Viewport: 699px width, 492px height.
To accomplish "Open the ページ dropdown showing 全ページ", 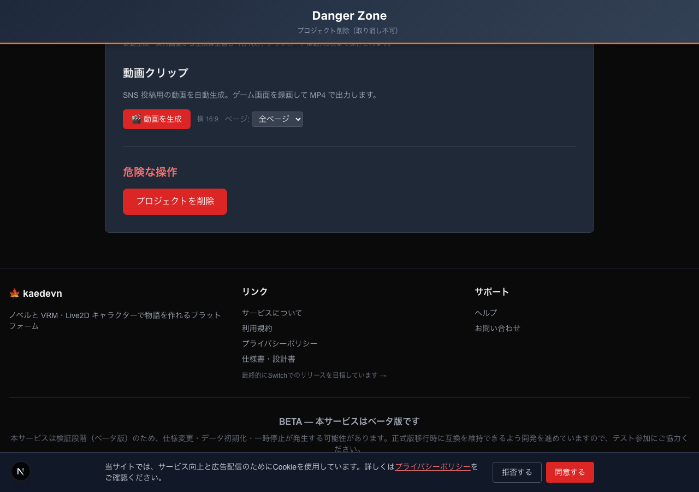I will coord(277,119).
